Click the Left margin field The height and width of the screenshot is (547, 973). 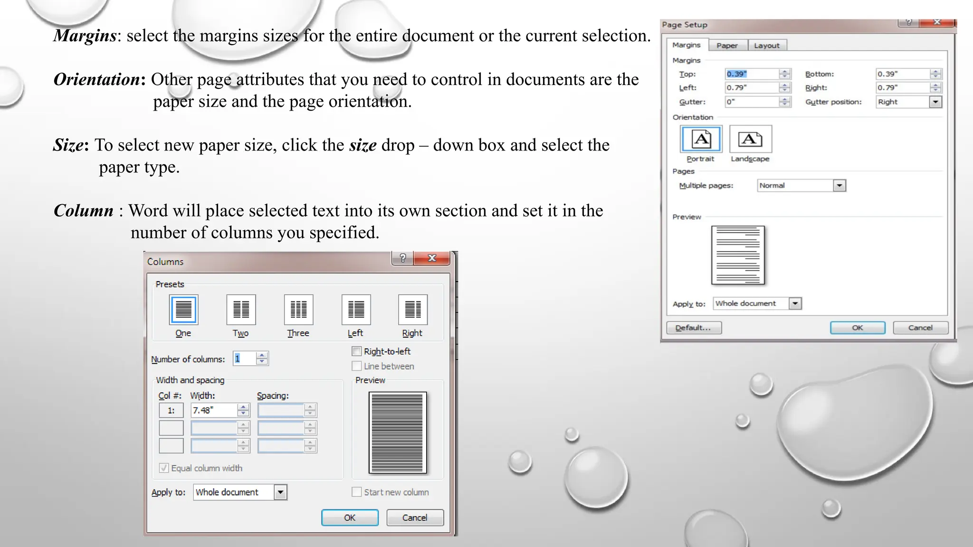coord(752,88)
